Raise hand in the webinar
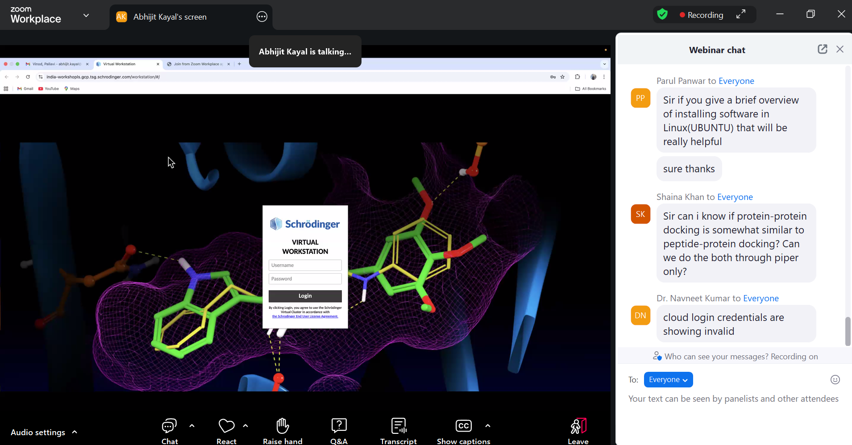 click(x=283, y=426)
